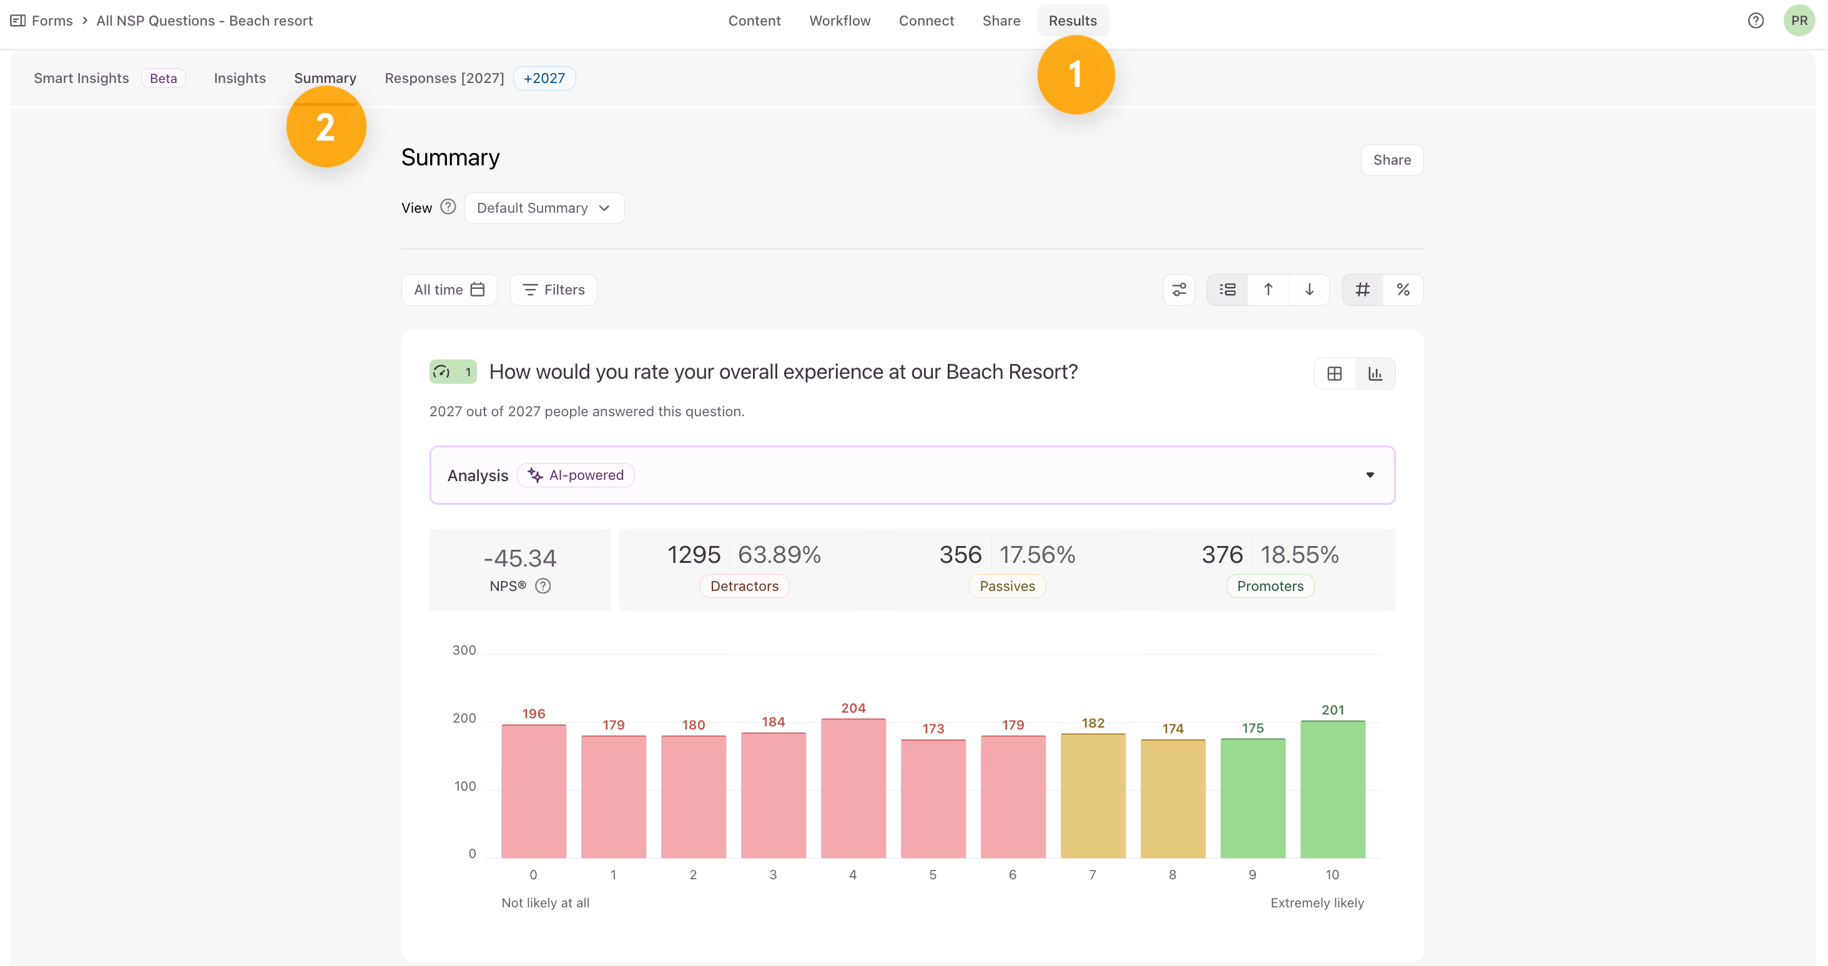The height and width of the screenshot is (966, 1828).
Task: Show values as absolute numbers
Action: pos(1362,290)
